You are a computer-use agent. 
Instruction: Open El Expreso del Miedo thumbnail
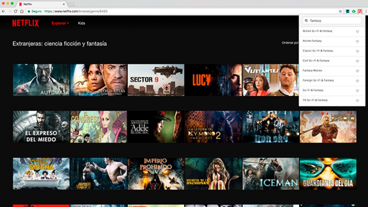click(x=41, y=127)
